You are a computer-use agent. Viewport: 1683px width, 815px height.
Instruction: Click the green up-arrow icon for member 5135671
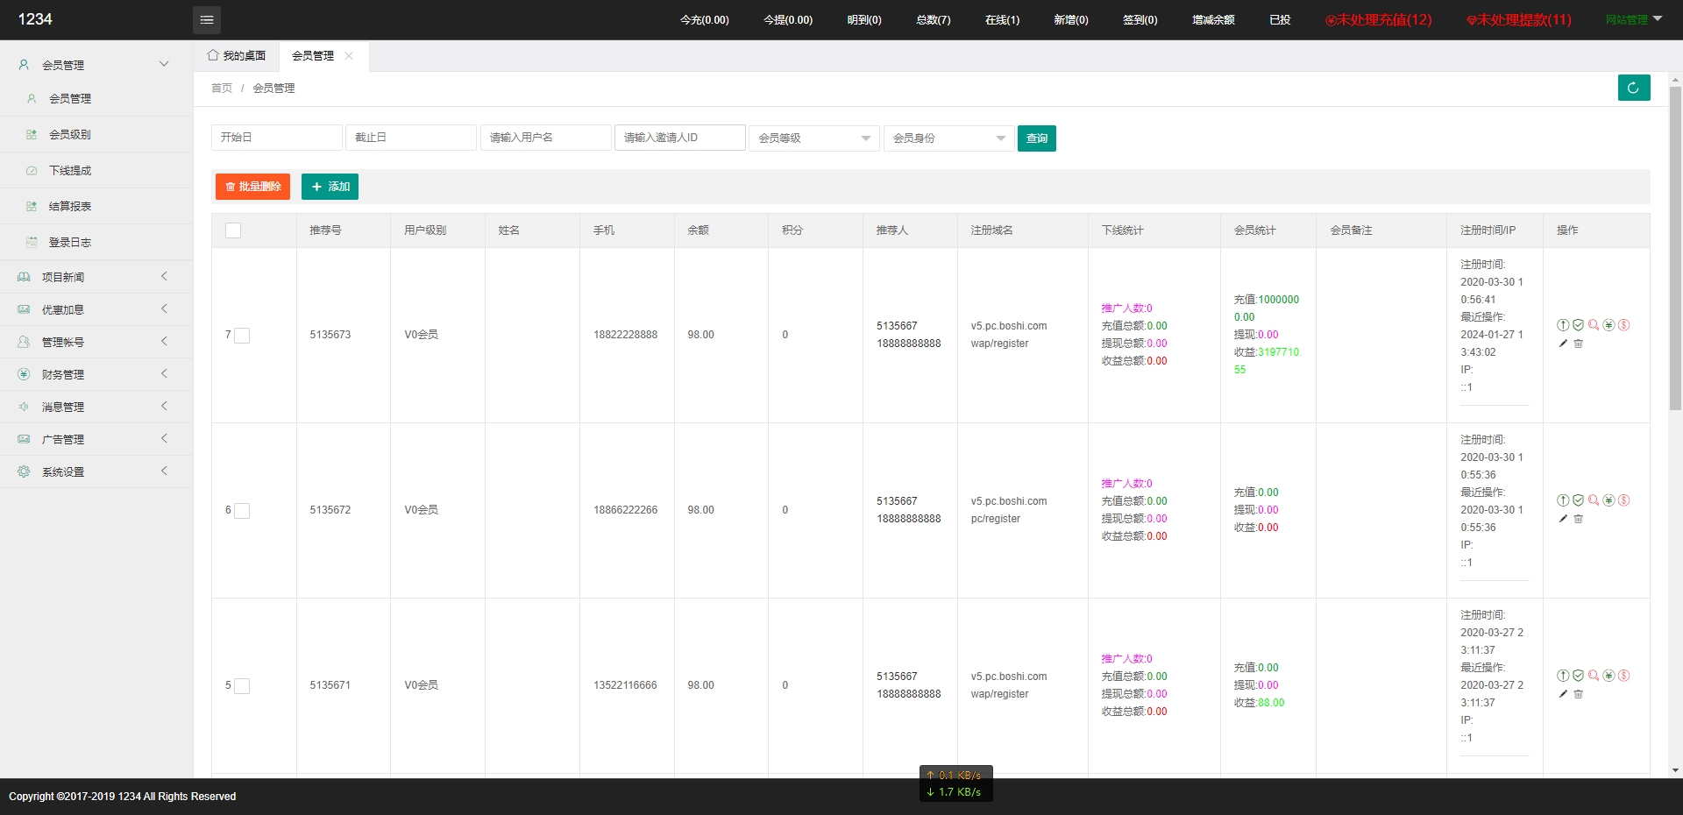(1563, 676)
